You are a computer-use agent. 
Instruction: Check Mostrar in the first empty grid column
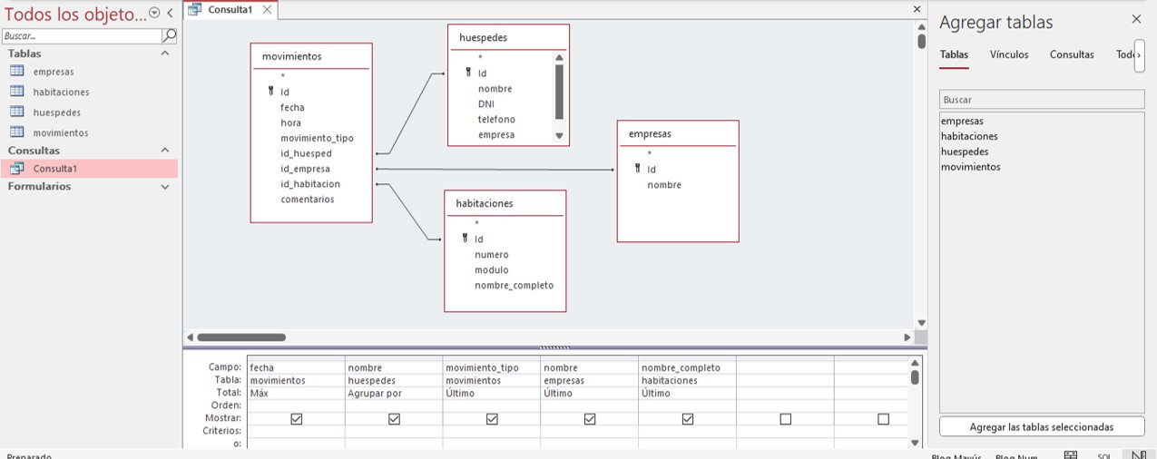click(786, 419)
